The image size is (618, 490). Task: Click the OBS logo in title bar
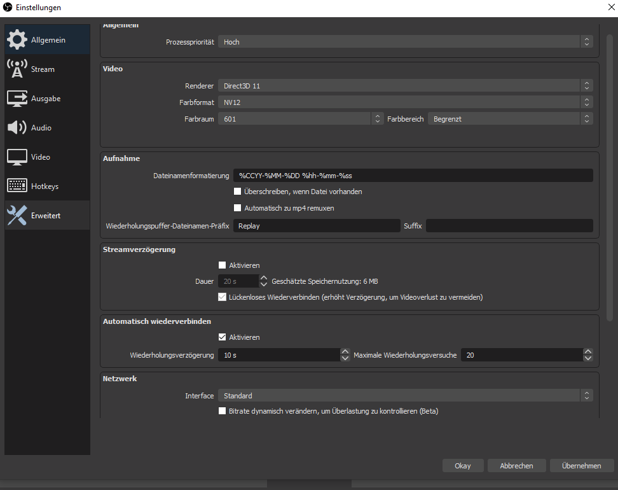pos(7,7)
